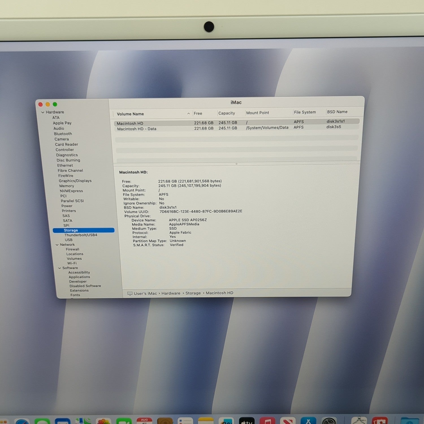Click Hardware in the bottom path bar
This screenshot has height=424, width=424.
pos(171,293)
